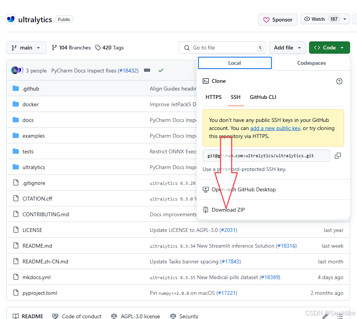The height and width of the screenshot is (319, 357).
Task: Switch to the README tab
Action: [28, 316]
